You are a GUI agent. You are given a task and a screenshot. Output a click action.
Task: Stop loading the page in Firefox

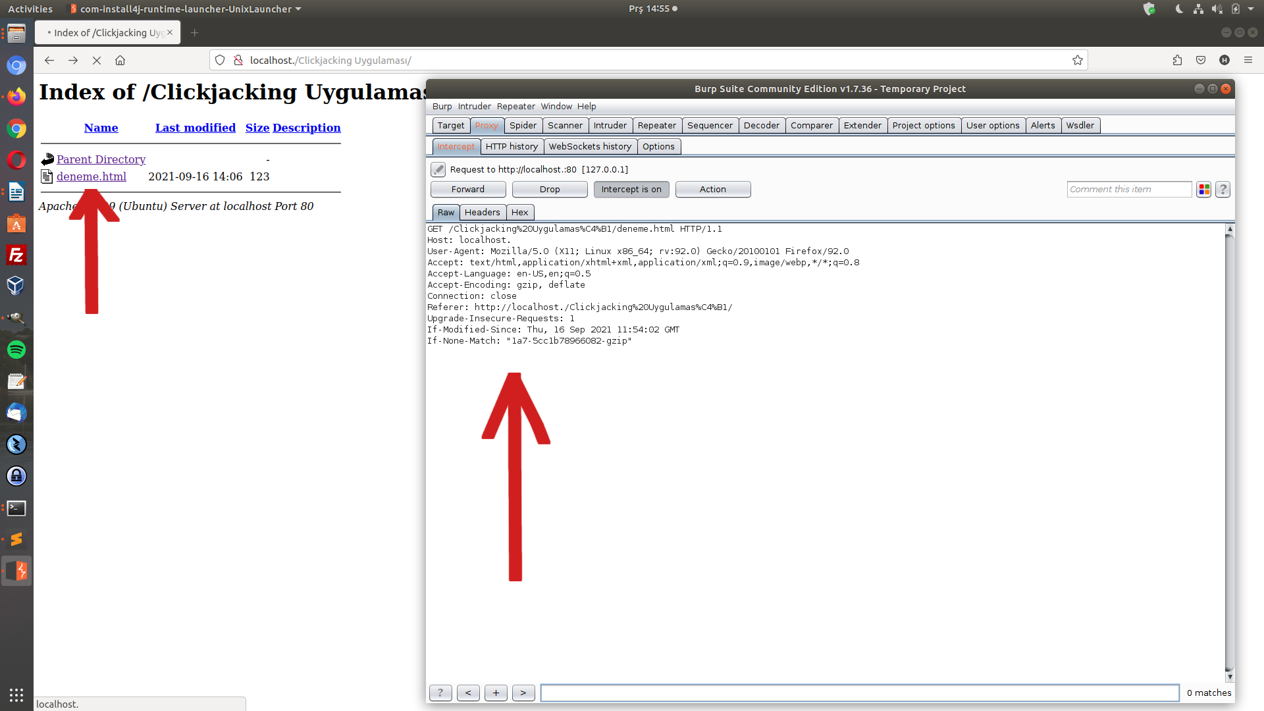(x=97, y=60)
